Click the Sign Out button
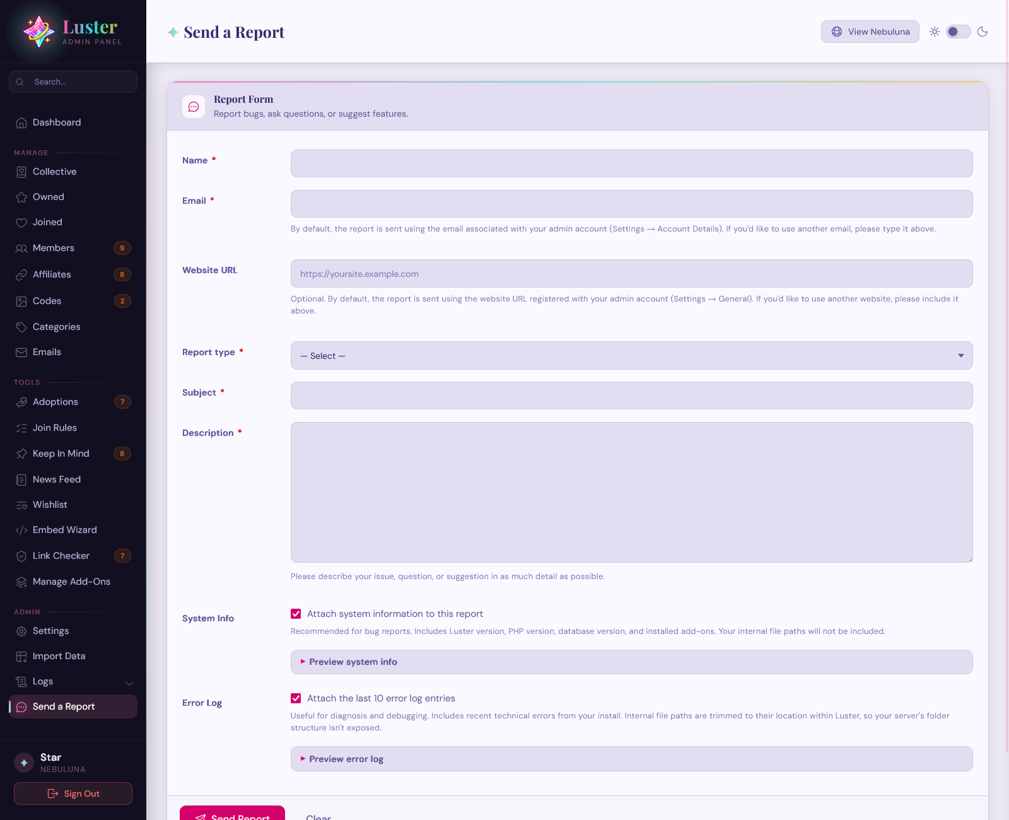The width and height of the screenshot is (1009, 820). coord(73,794)
